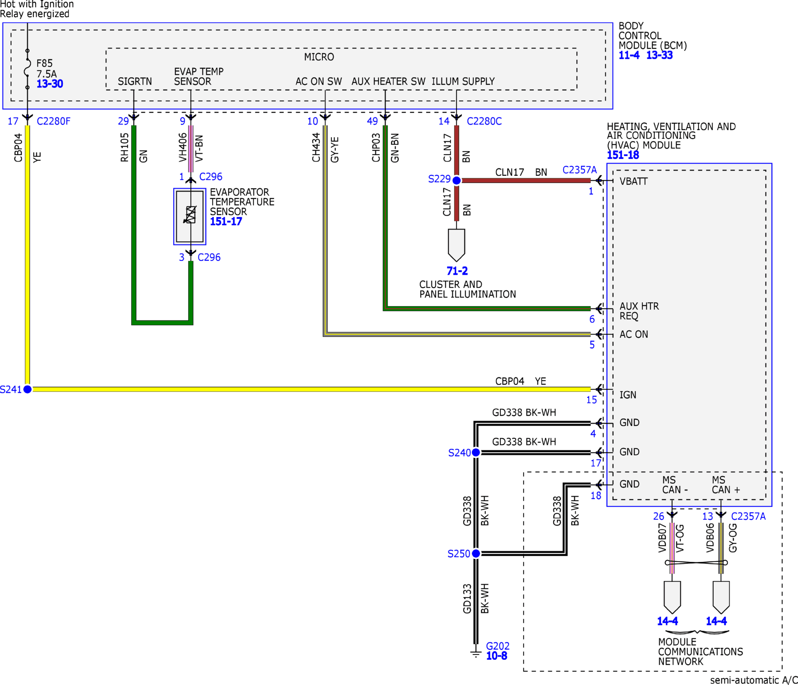
Task: Click the MS CAN - pin label
Action: click(675, 485)
